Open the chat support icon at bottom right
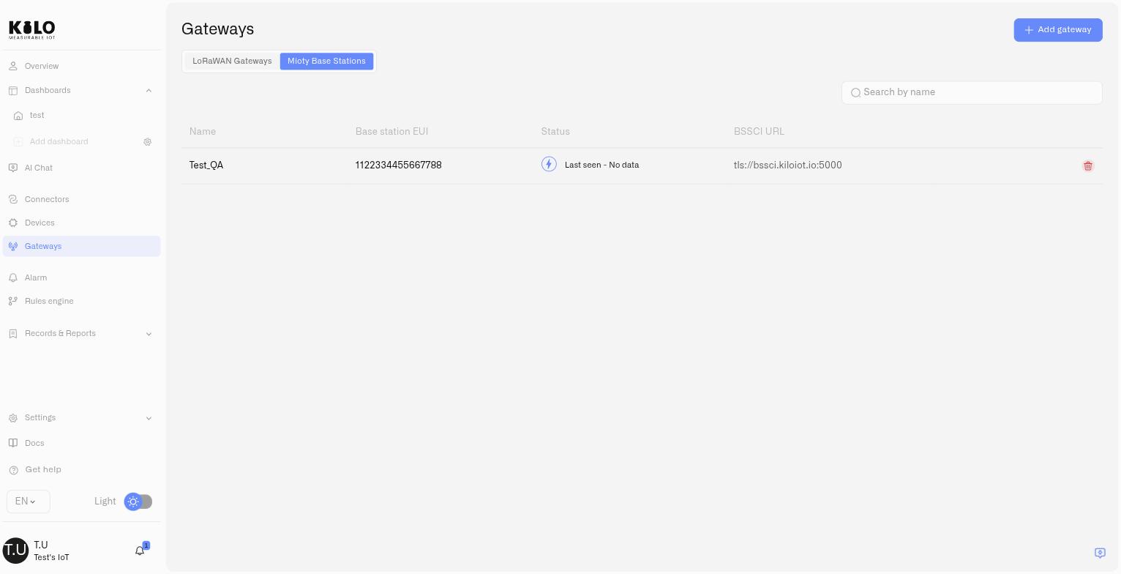1121x574 pixels. click(x=1100, y=553)
